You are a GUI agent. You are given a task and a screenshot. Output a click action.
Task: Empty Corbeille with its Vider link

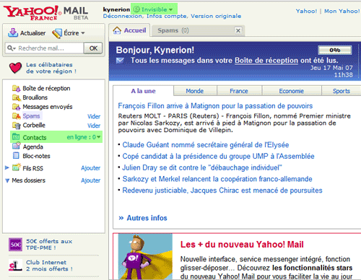(94, 126)
